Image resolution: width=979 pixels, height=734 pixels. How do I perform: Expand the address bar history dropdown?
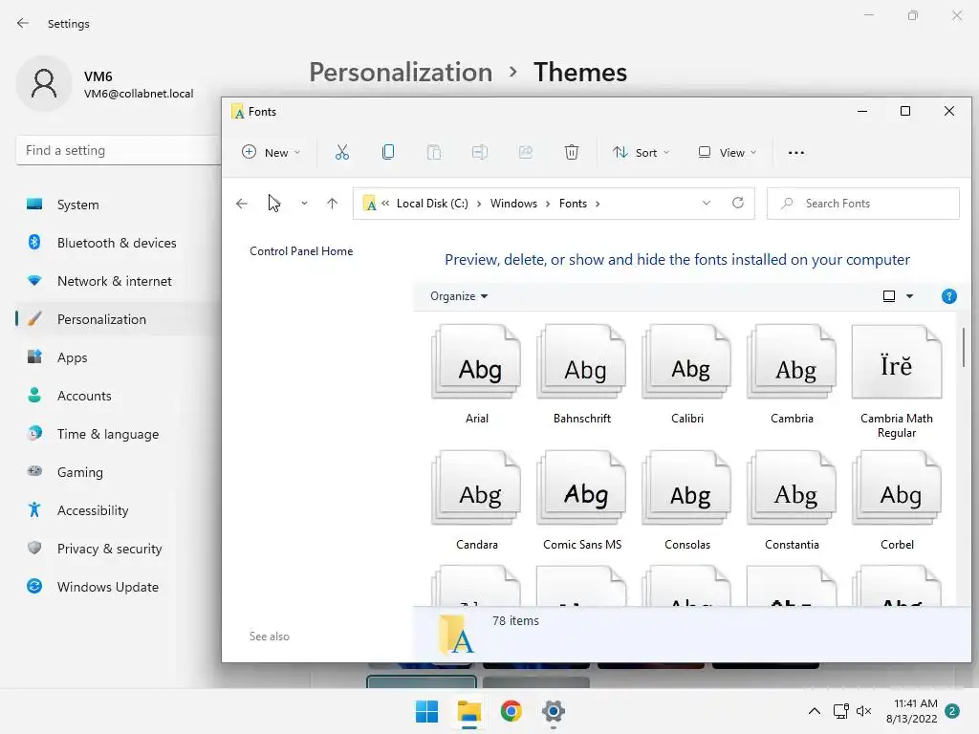tap(707, 203)
